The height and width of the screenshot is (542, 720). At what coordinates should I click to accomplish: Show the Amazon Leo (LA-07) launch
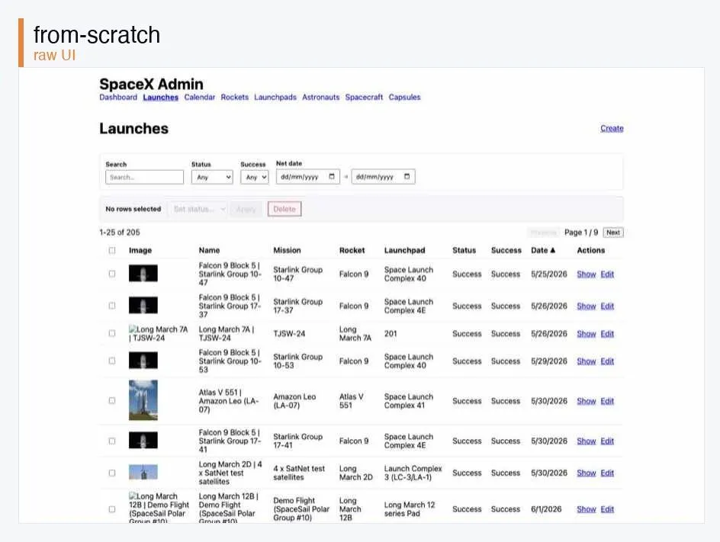point(587,401)
